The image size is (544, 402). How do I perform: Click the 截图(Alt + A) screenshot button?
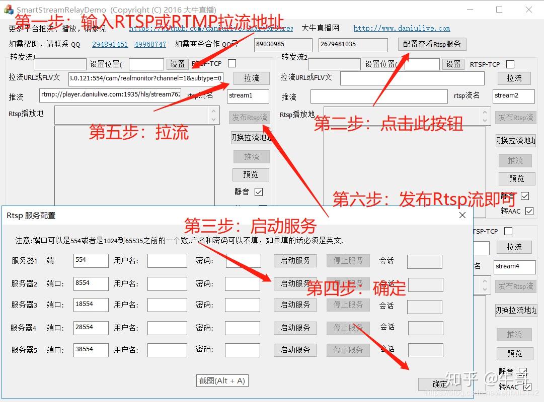click(222, 380)
